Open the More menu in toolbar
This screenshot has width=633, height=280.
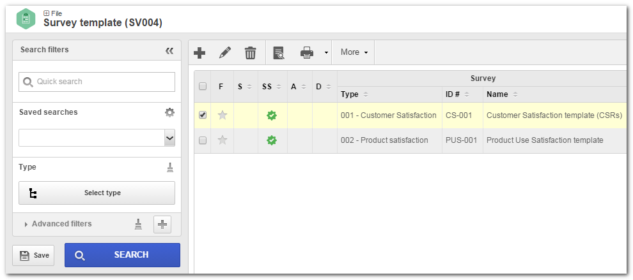354,52
